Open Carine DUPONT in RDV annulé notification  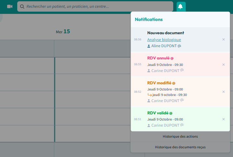[165, 70]
